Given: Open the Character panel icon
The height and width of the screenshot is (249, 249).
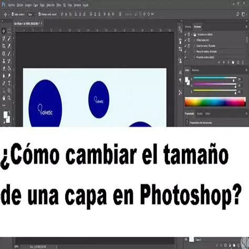Looking at the screenshot, I should (180, 72).
